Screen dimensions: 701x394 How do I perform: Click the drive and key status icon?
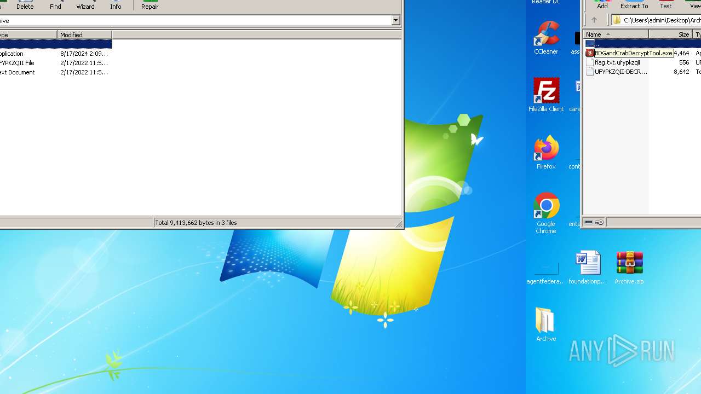coord(594,222)
